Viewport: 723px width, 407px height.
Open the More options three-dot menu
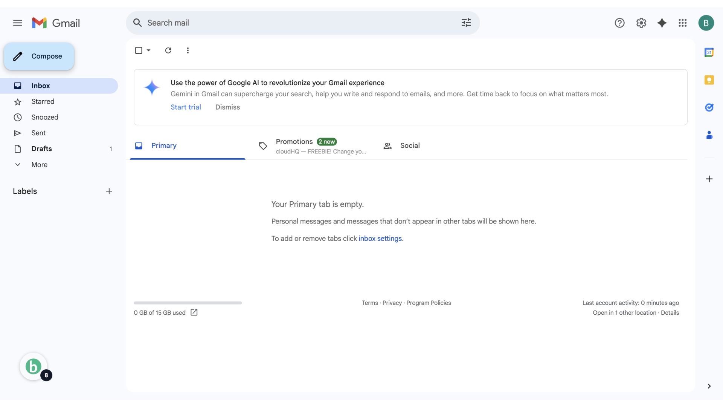pos(188,50)
